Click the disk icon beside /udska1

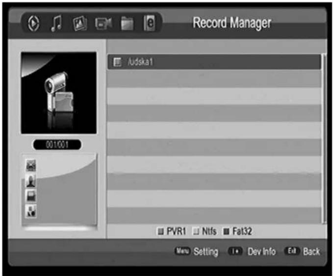tap(117, 62)
